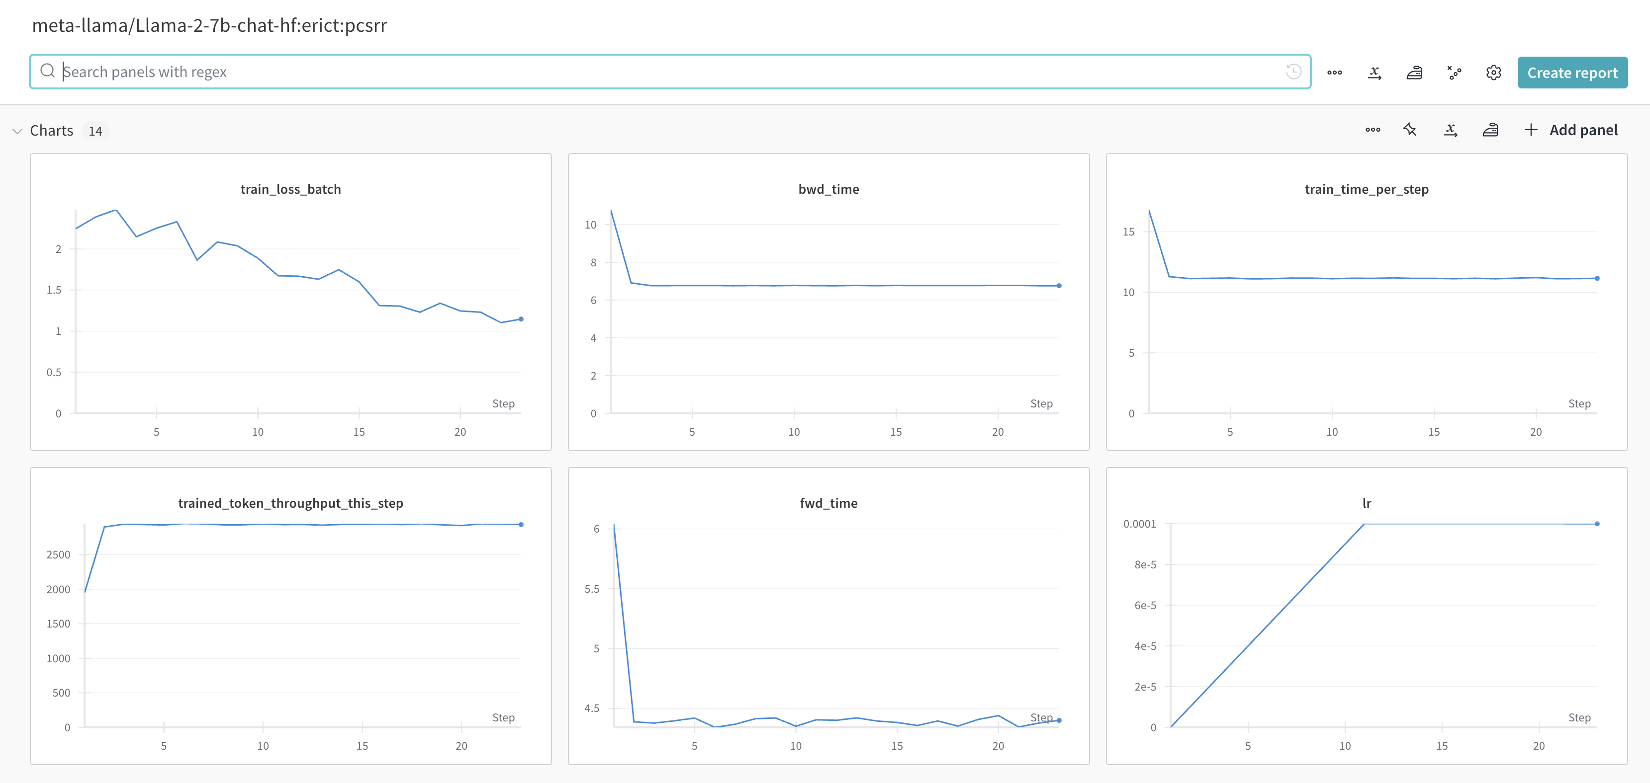The image size is (1650, 783).
Task: Open workspace settings gear
Action: pos(1494,73)
